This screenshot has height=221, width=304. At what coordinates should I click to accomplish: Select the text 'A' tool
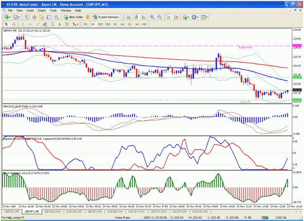[59, 24]
